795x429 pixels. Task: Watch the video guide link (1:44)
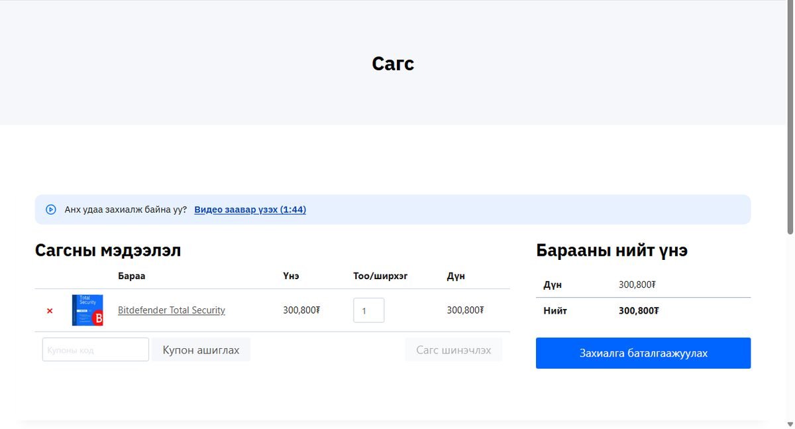(x=250, y=210)
